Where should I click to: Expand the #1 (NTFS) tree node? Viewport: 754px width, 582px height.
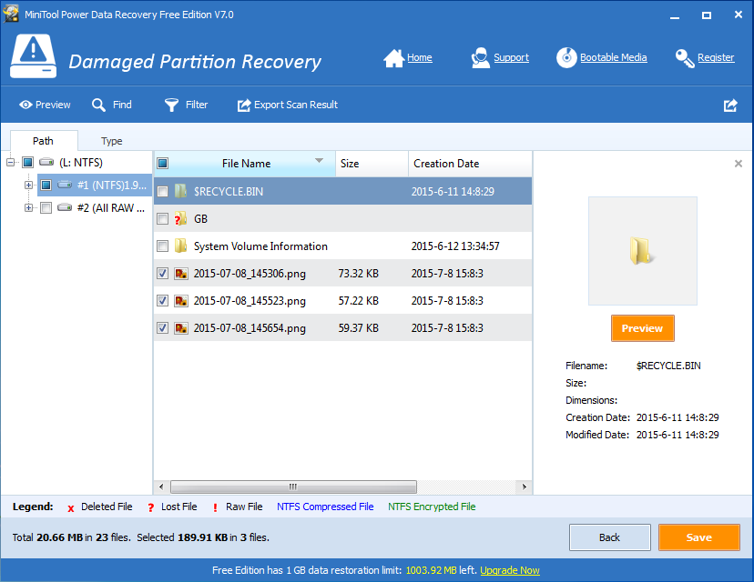(x=29, y=185)
